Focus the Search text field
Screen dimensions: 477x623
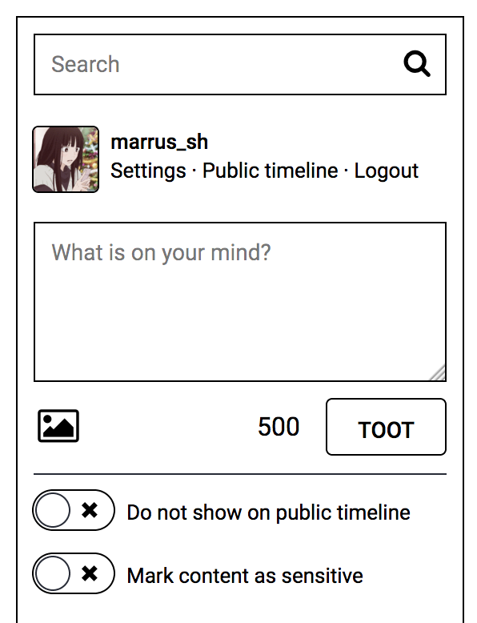point(240,64)
